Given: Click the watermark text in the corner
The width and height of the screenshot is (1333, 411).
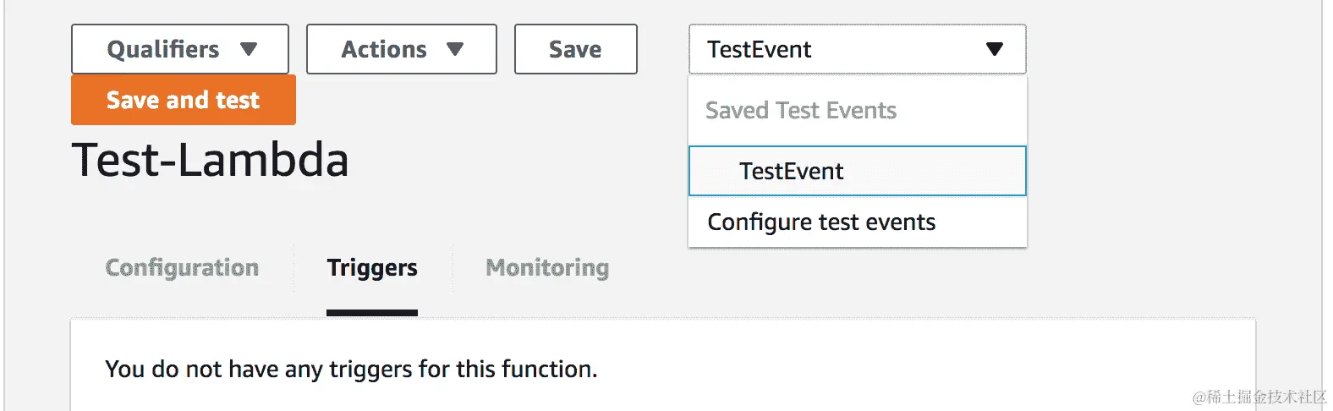Looking at the screenshot, I should point(1259,397).
